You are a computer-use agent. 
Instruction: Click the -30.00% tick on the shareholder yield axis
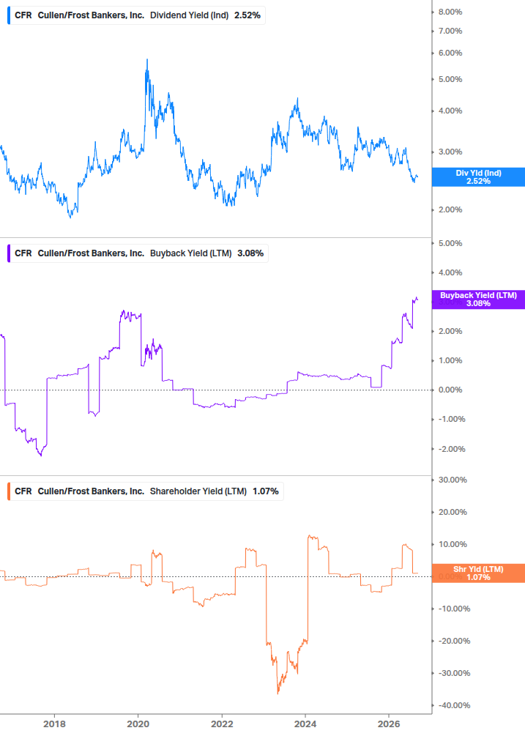click(454, 673)
